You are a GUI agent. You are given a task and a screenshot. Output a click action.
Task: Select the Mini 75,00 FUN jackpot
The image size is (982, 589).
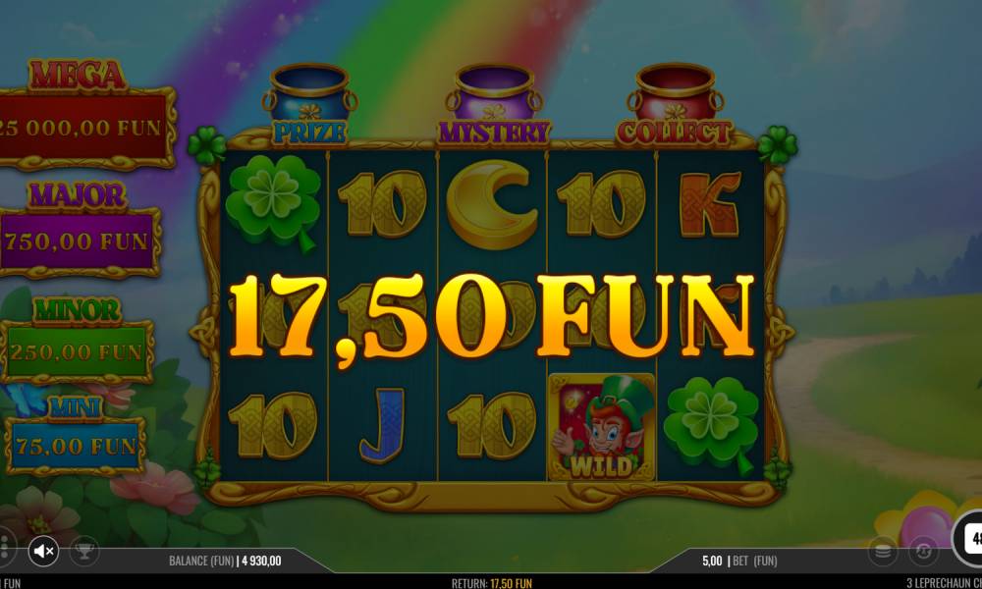(76, 436)
